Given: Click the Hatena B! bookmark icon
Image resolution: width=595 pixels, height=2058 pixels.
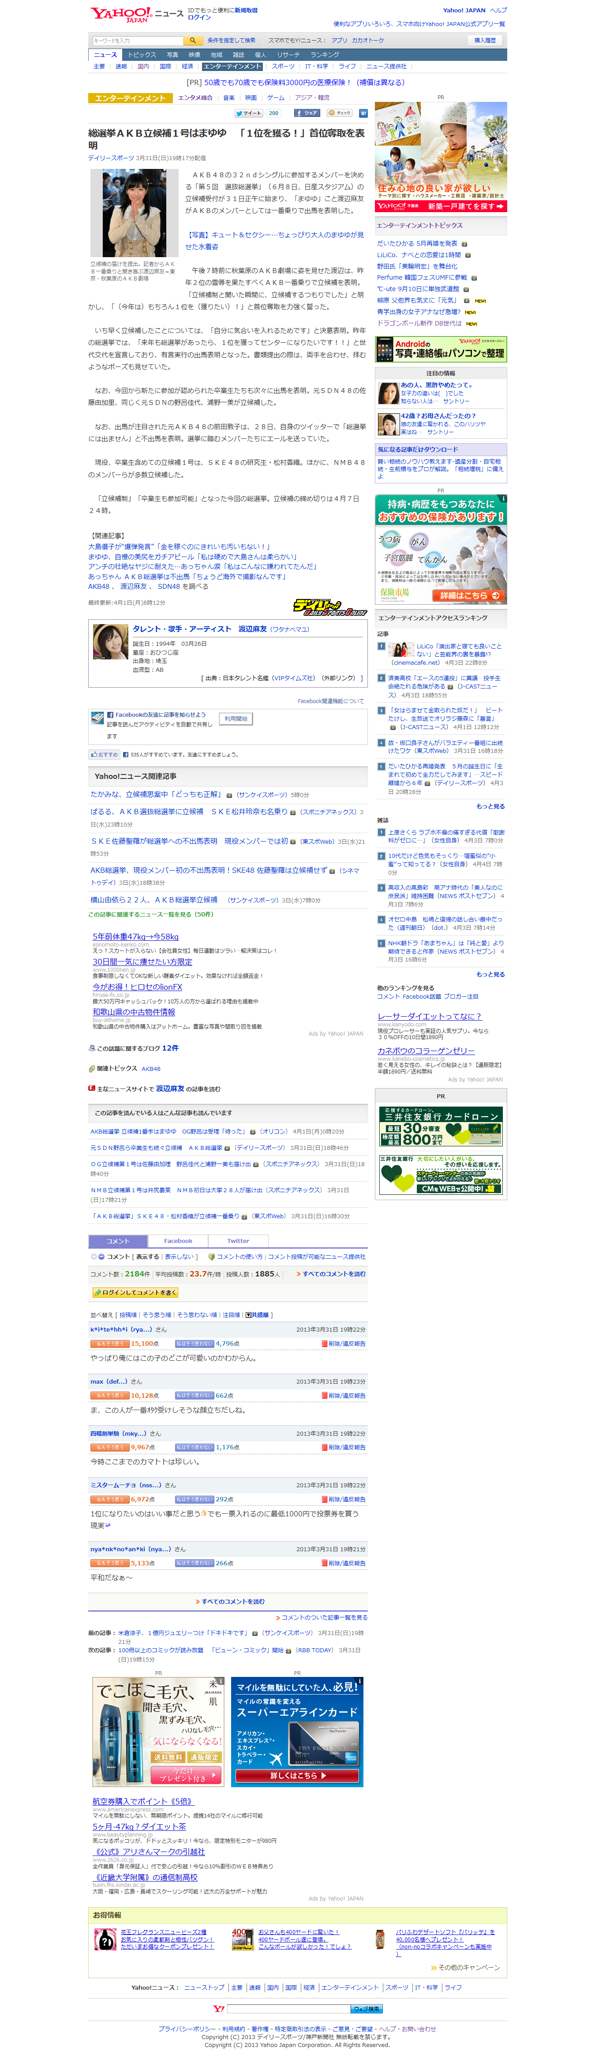Looking at the screenshot, I should (x=363, y=113).
